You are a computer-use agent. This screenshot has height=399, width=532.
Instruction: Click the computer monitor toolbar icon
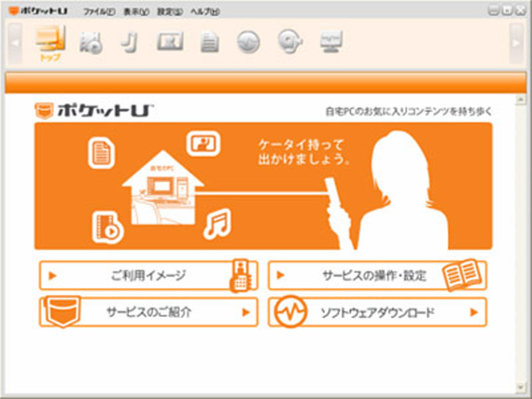pyautogui.click(x=330, y=42)
